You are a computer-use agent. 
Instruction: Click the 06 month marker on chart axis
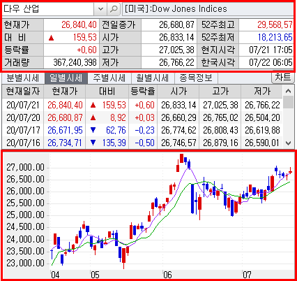tap(167, 275)
